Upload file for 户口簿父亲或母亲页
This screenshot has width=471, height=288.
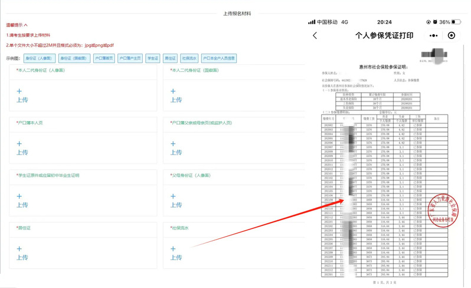coord(173,143)
